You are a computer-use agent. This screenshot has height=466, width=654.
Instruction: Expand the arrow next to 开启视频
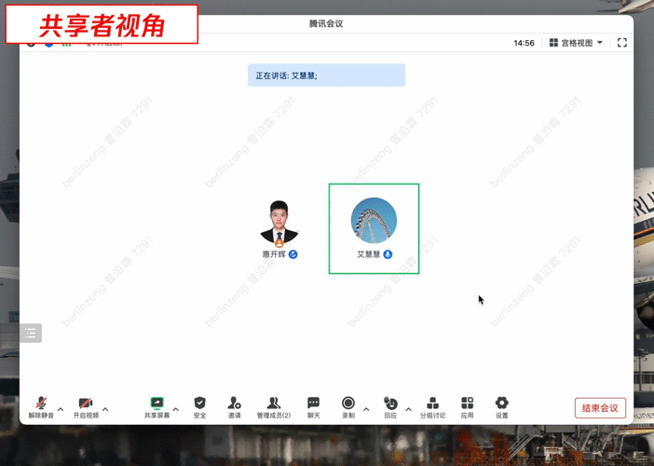[x=105, y=409]
